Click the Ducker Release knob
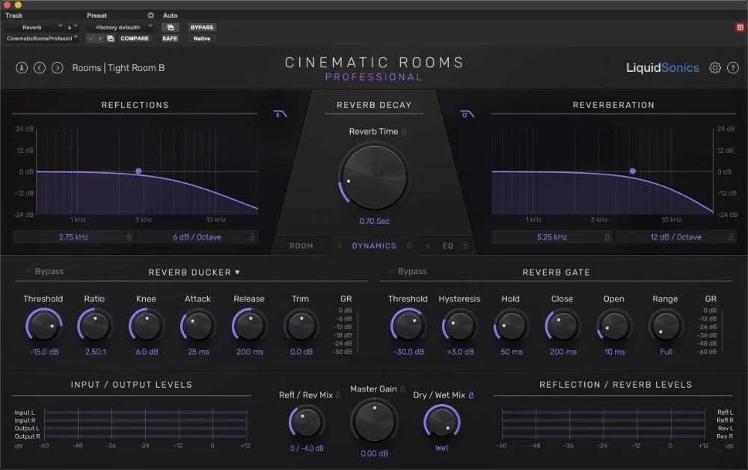Viewport: 748px width, 470px height. click(x=250, y=326)
